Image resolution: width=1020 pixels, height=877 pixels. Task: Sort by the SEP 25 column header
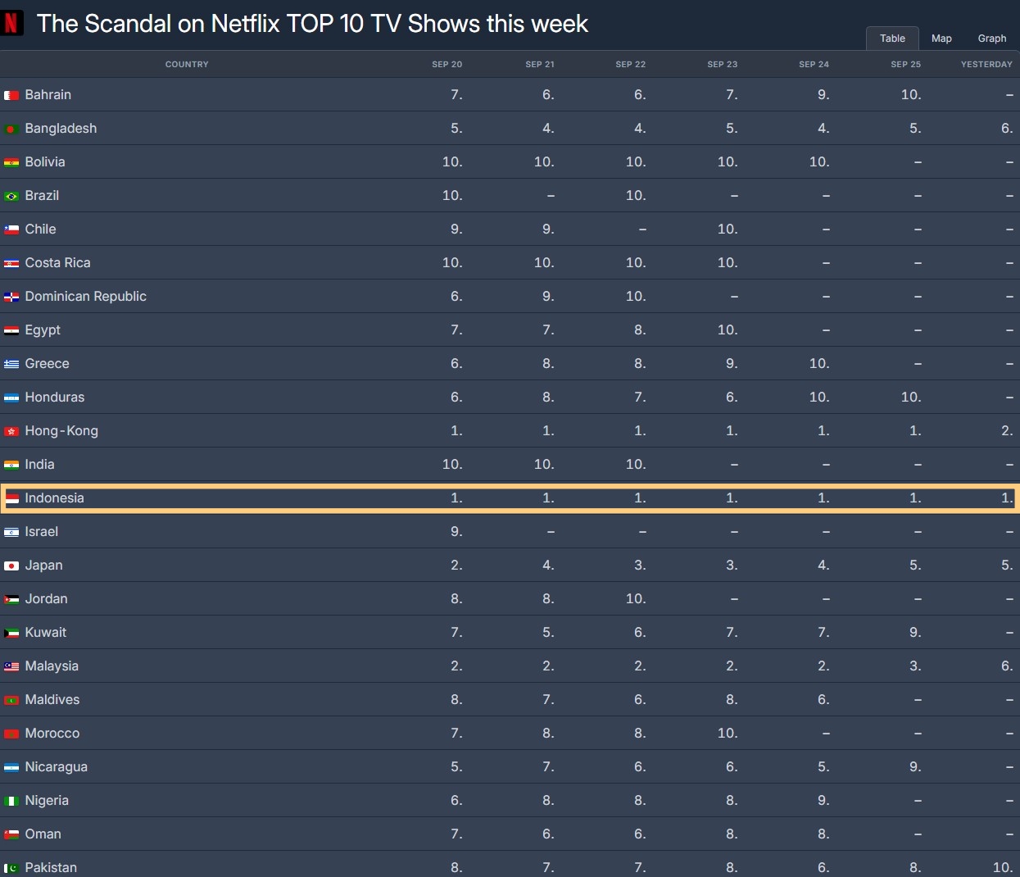point(906,64)
